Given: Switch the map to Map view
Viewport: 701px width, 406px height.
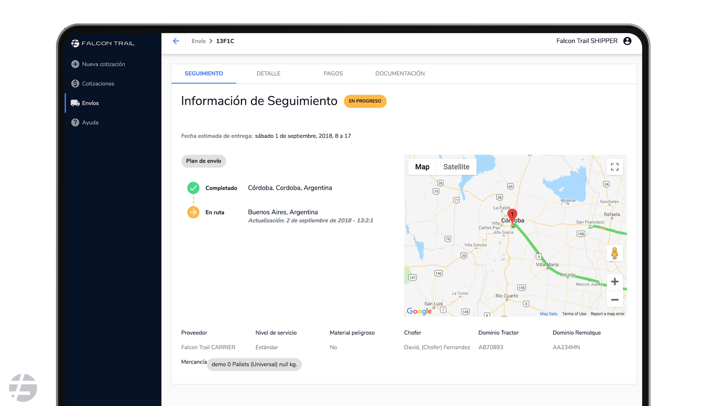Looking at the screenshot, I should coord(422,167).
